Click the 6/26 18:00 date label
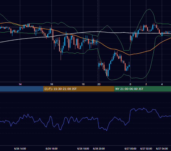This screenshot has height=151, width=171. [83, 148]
